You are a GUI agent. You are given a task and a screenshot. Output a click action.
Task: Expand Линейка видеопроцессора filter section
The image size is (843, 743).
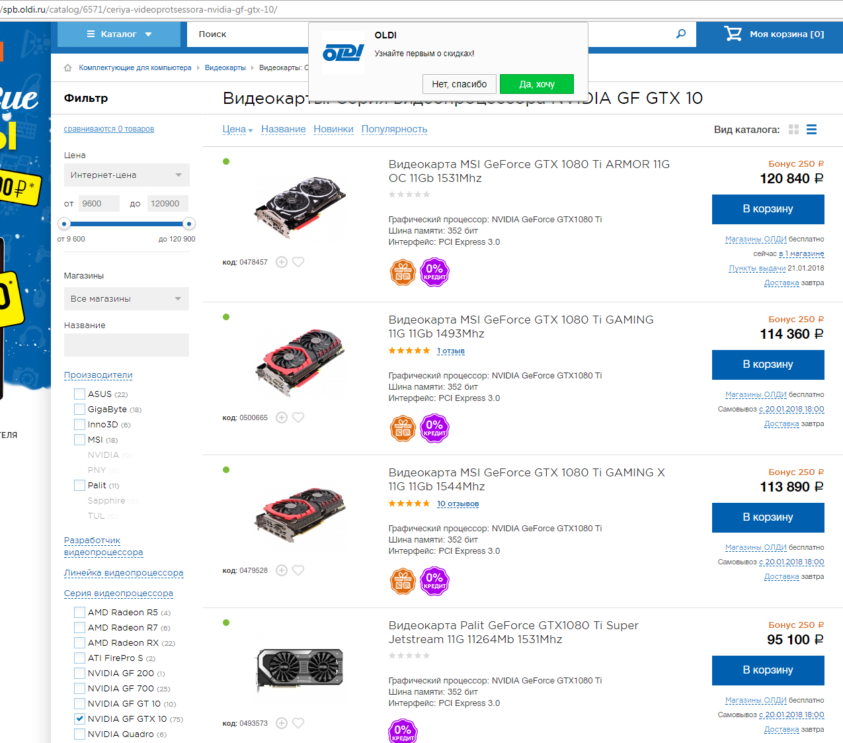(x=124, y=573)
